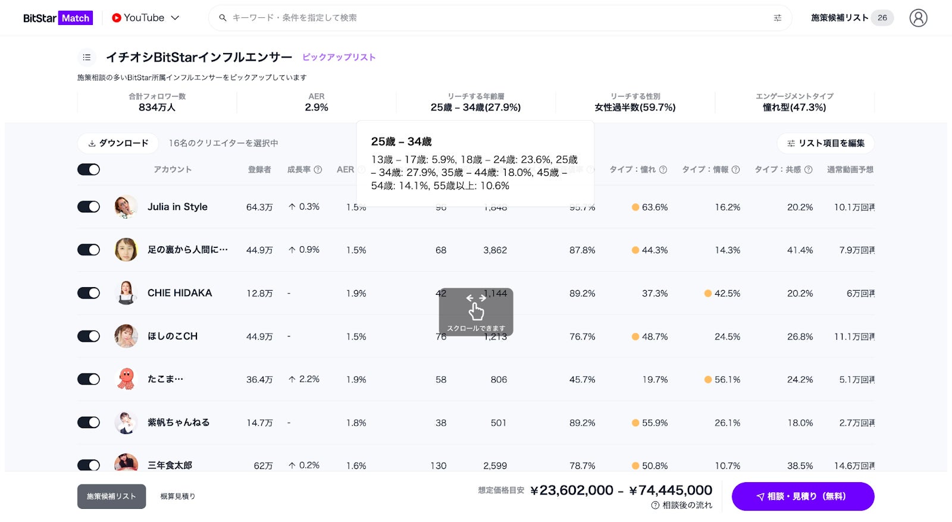Click the ダウンロード button
Screen dimensions: 952x522
click(118, 143)
